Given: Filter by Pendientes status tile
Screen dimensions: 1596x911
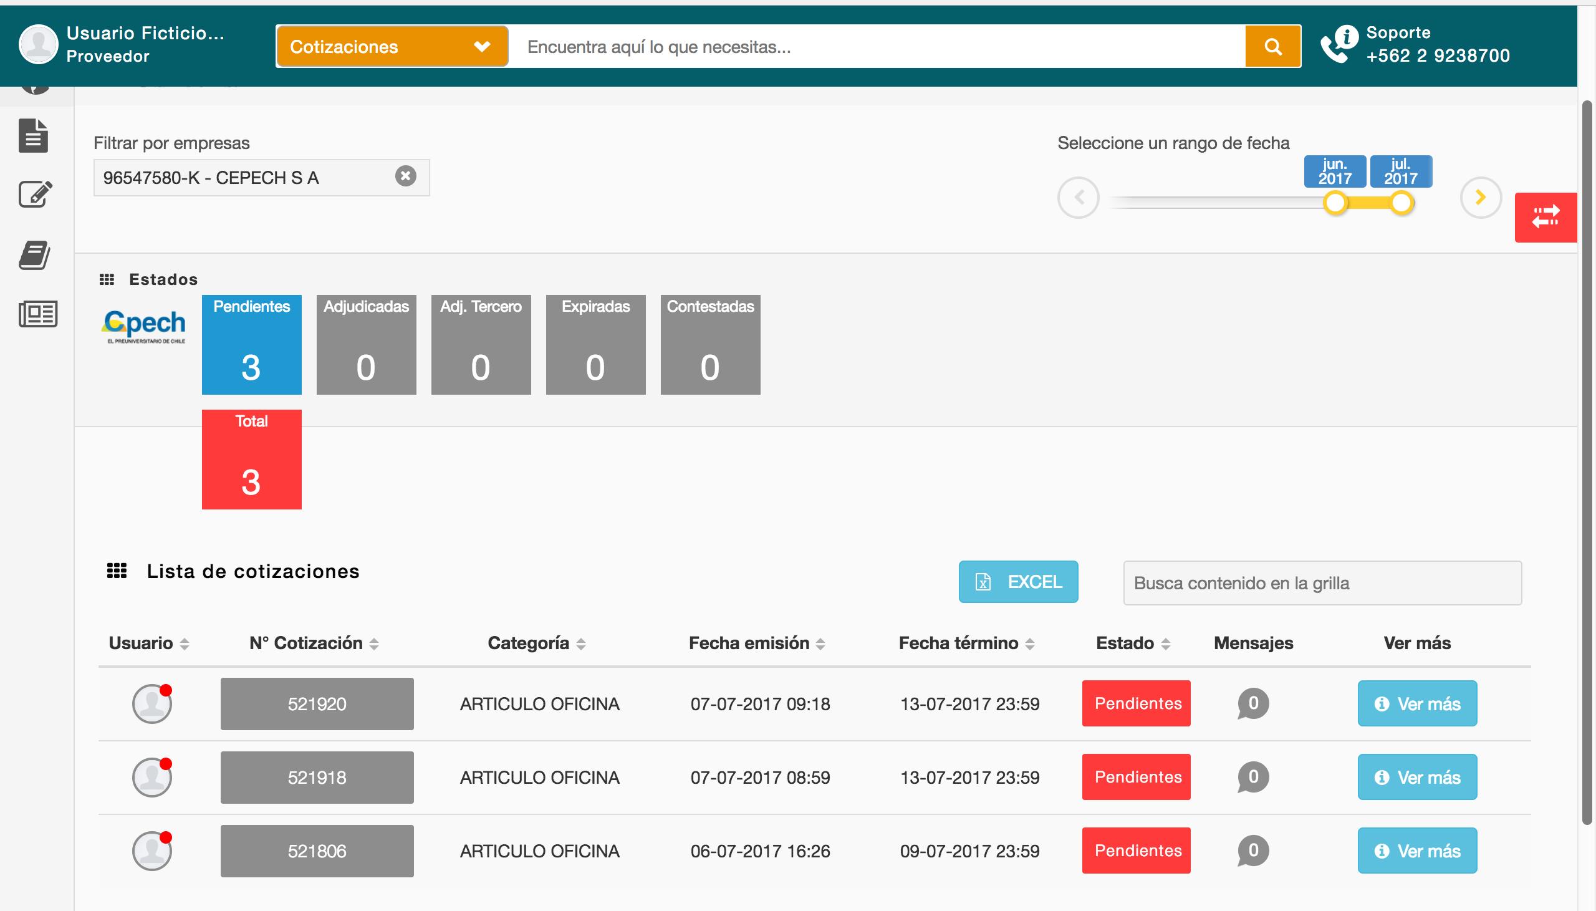Looking at the screenshot, I should tap(251, 345).
